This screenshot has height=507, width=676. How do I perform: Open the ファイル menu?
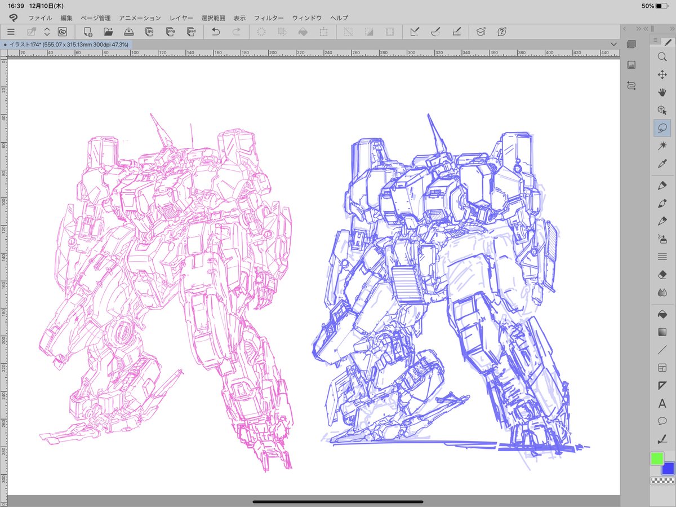pyautogui.click(x=40, y=18)
